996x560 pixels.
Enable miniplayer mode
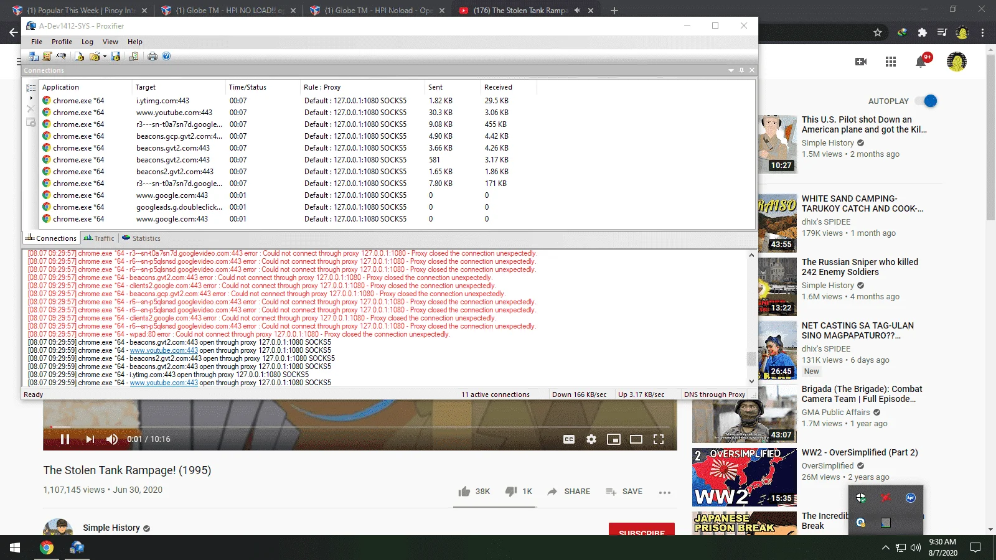[614, 439]
